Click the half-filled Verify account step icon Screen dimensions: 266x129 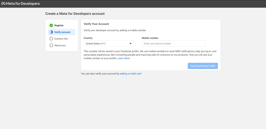tap(51, 32)
